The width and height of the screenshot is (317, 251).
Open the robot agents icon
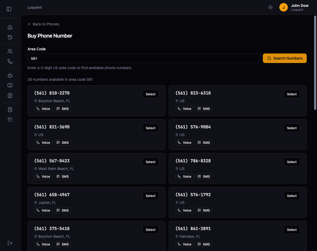pyautogui.click(x=10, y=75)
